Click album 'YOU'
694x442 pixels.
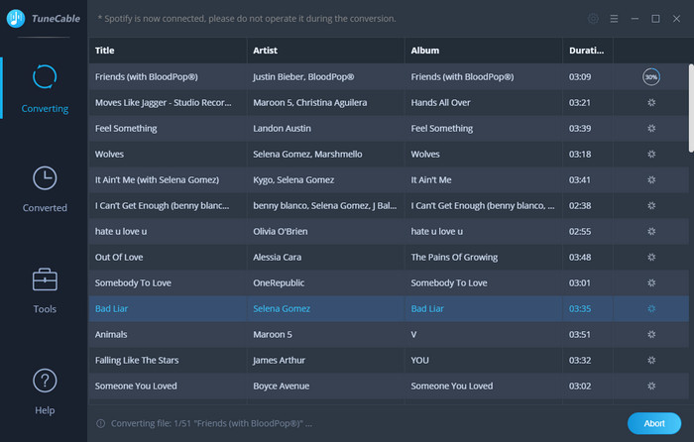pos(419,360)
